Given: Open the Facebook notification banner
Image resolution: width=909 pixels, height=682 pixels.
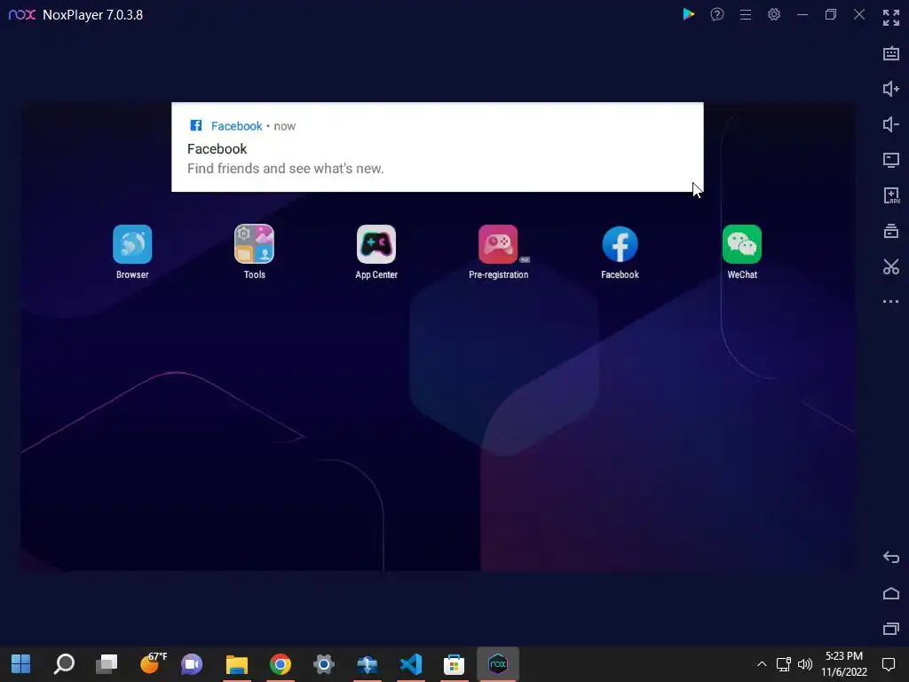Looking at the screenshot, I should (x=437, y=147).
